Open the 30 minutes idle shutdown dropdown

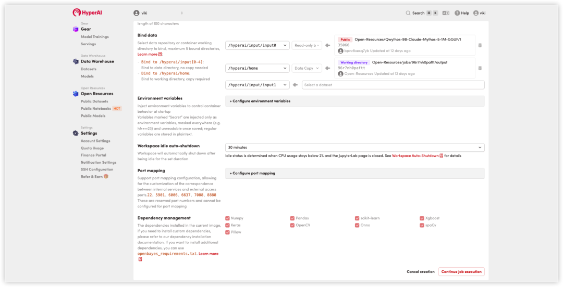pos(355,147)
